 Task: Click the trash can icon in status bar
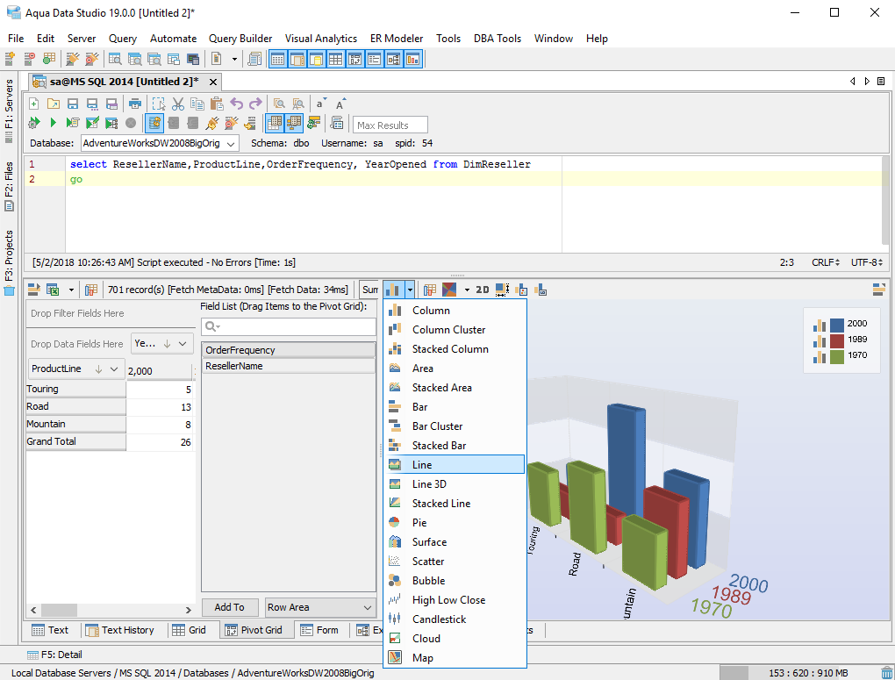coord(886,673)
